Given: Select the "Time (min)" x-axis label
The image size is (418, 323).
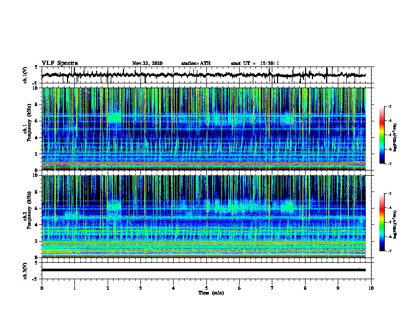Looking at the screenshot, I should click(211, 293).
